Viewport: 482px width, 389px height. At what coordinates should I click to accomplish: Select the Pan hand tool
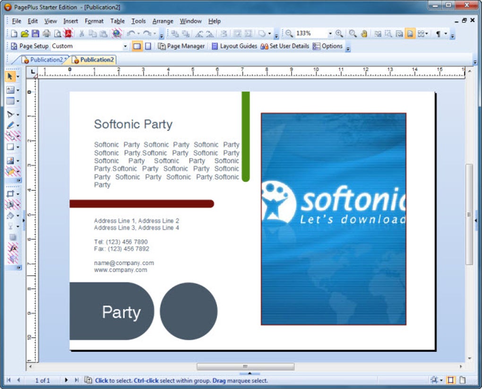click(x=364, y=34)
